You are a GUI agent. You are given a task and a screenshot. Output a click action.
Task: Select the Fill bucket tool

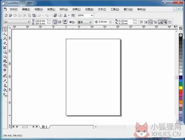coord(5,90)
